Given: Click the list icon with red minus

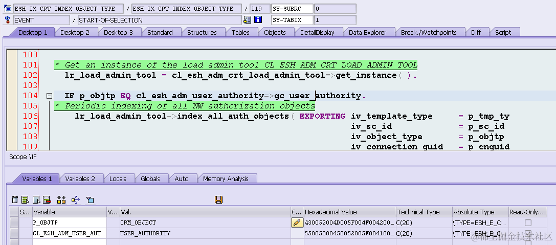Looking at the screenshot, I should (x=47, y=200).
